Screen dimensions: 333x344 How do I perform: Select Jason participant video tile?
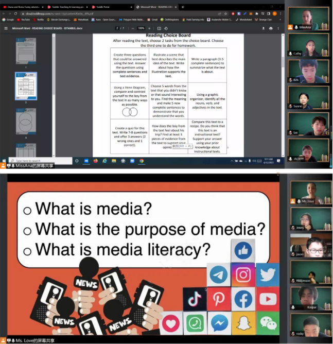tap(311, 245)
